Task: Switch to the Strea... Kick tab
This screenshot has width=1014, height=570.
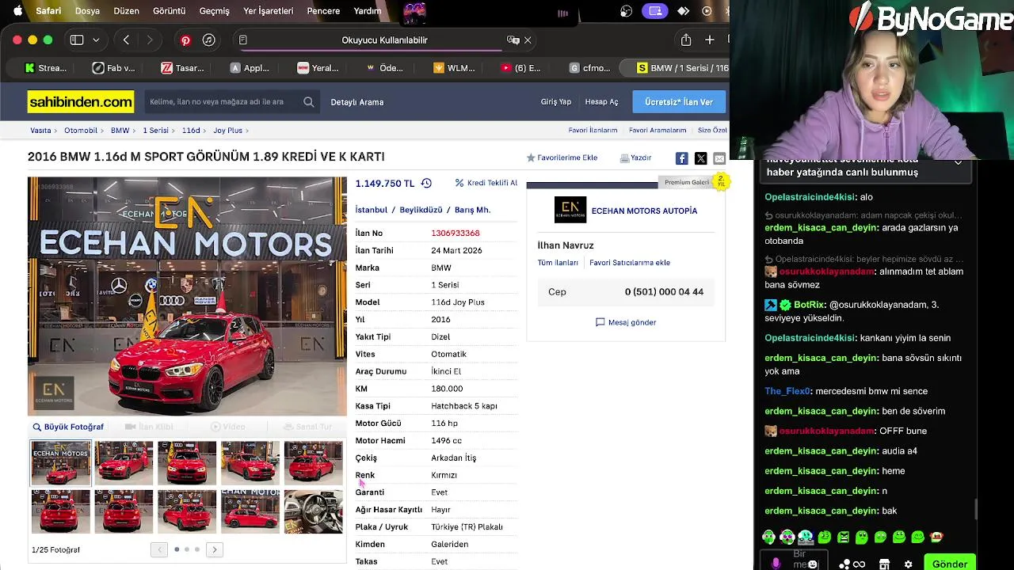Action: [x=46, y=68]
